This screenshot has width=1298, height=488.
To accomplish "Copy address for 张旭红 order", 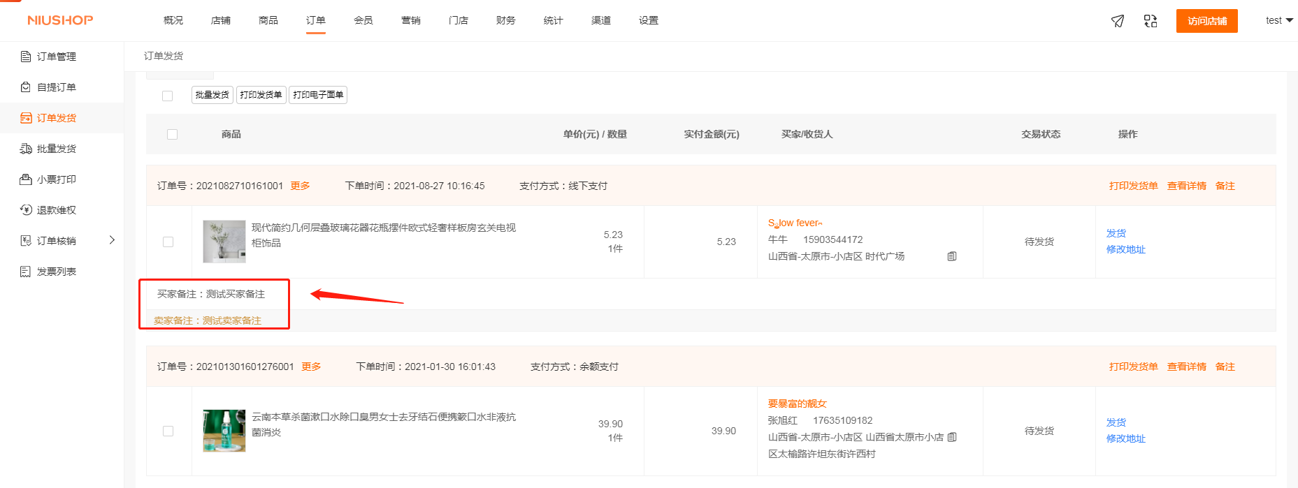I will point(952,437).
